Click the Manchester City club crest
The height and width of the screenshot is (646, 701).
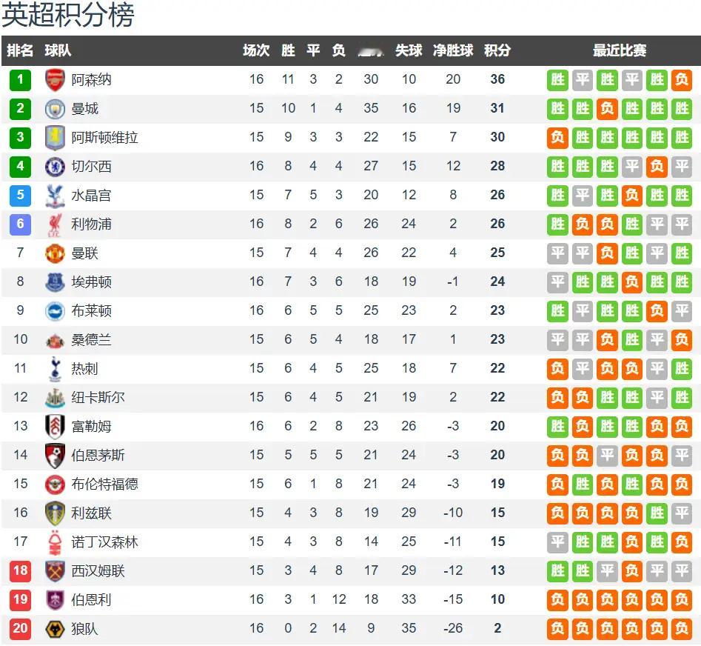click(55, 109)
